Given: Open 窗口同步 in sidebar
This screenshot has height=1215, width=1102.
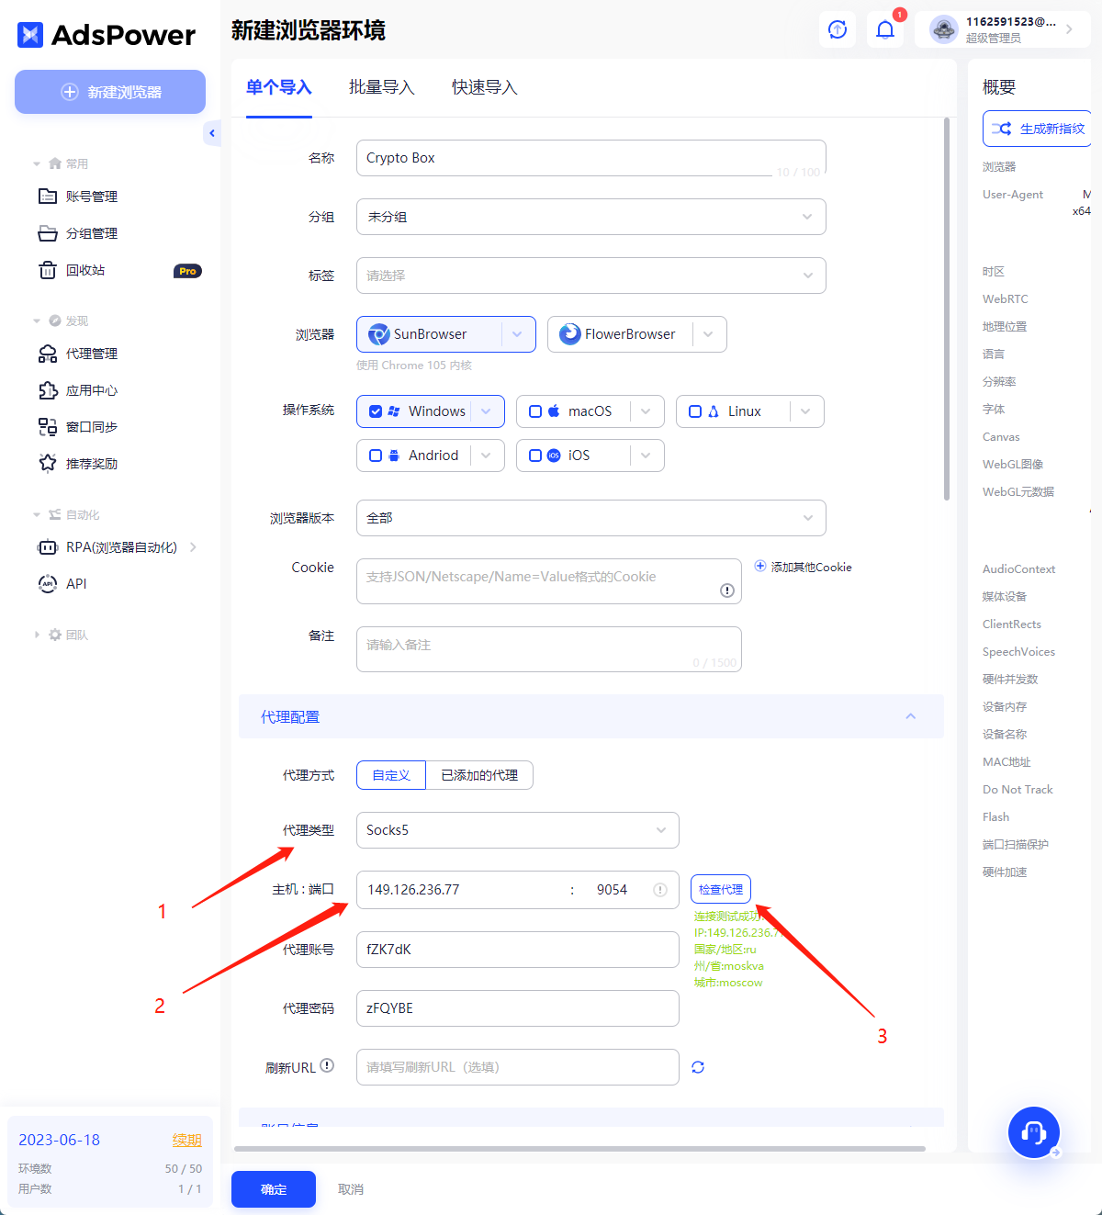Looking at the screenshot, I should (92, 427).
